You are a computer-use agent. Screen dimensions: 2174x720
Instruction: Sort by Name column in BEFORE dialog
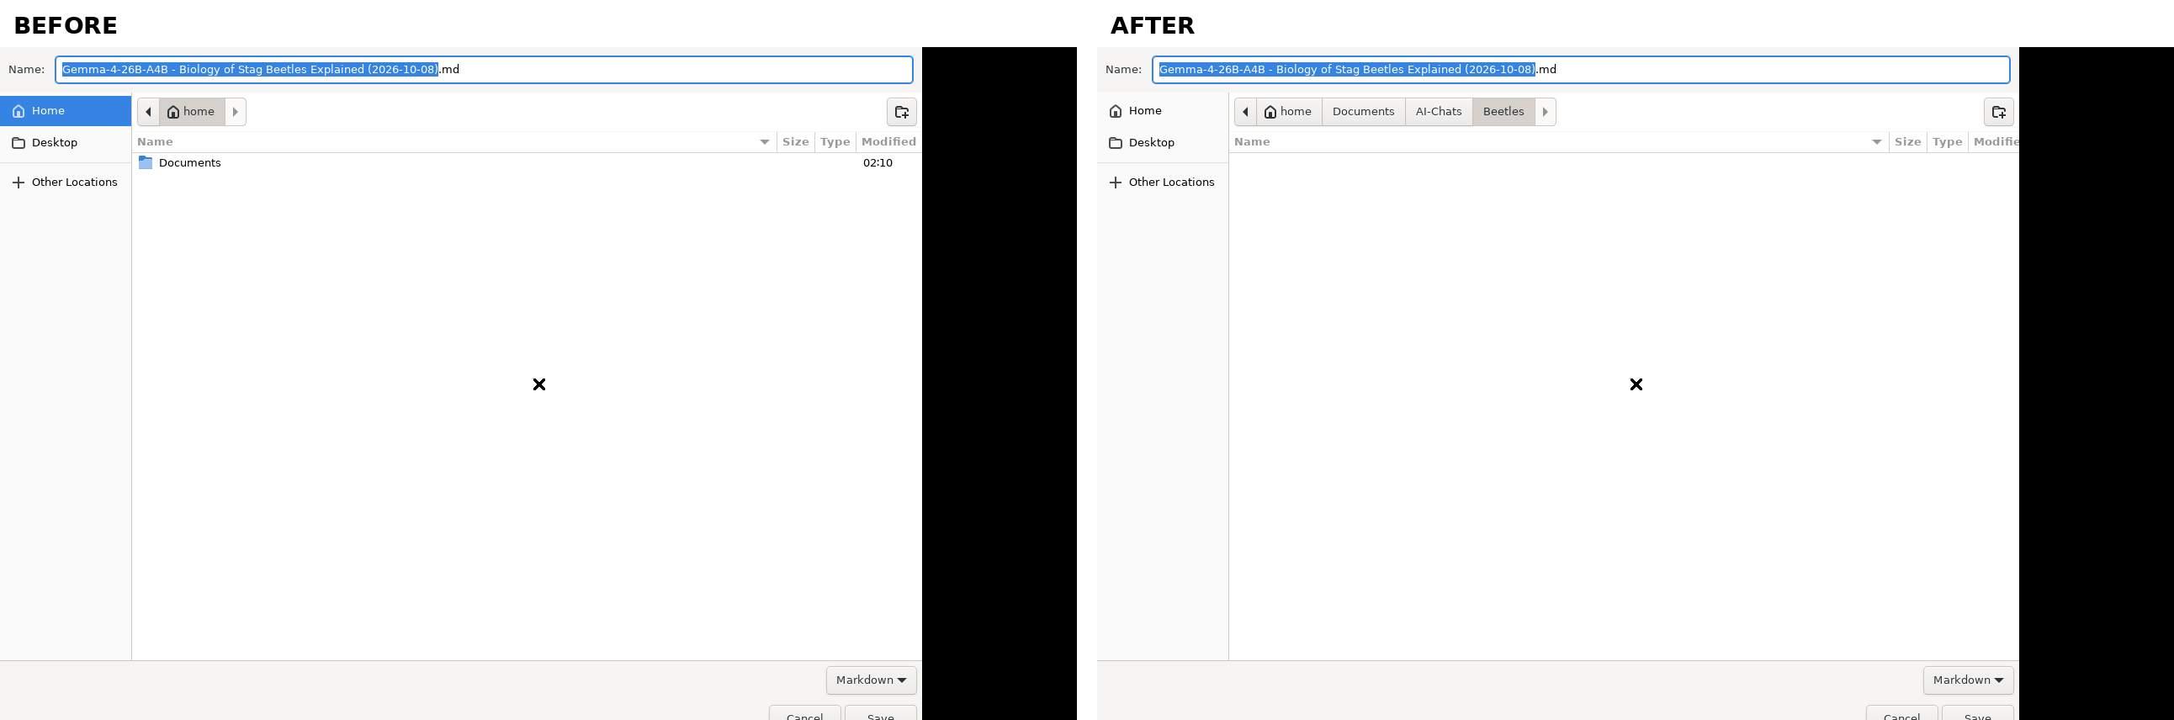pyautogui.click(x=454, y=142)
